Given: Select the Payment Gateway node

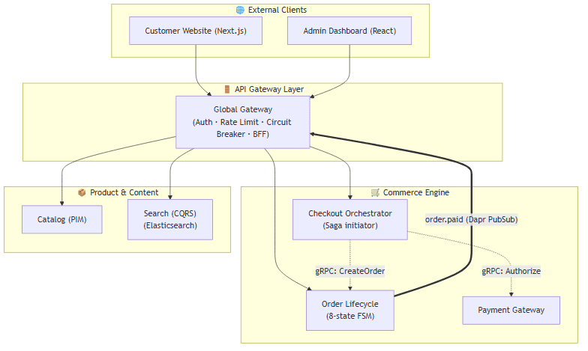Looking at the screenshot, I should point(511,310).
